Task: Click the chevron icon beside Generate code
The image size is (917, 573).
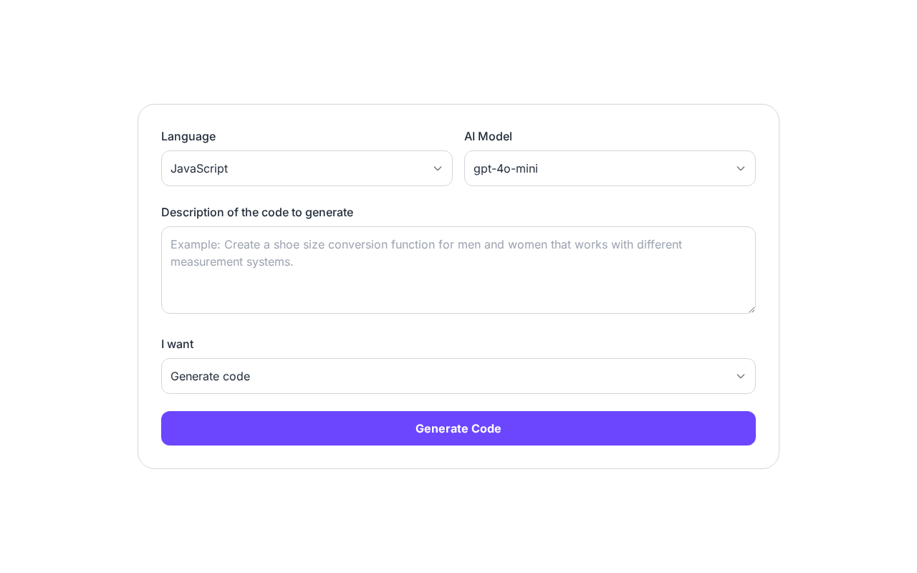Action: tap(741, 376)
